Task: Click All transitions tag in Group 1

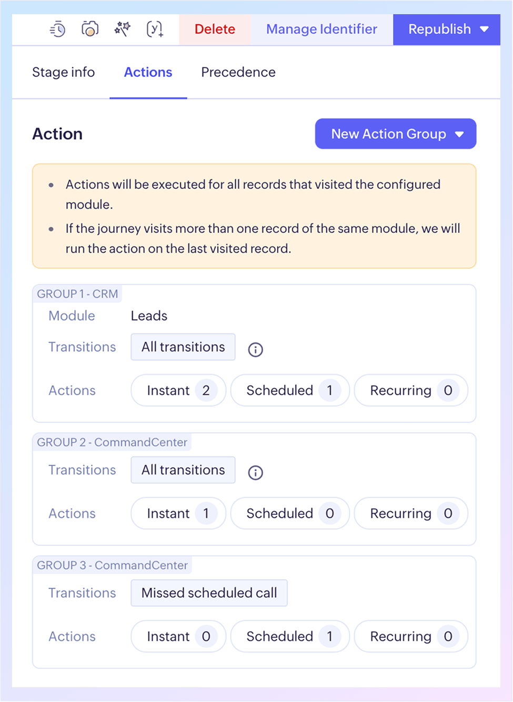Action: click(183, 347)
